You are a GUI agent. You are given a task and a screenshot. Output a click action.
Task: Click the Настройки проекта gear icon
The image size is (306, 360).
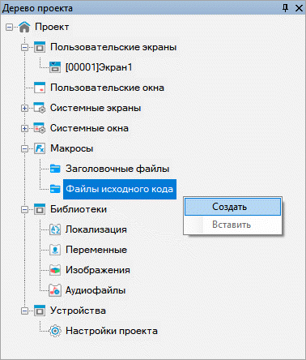55,331
